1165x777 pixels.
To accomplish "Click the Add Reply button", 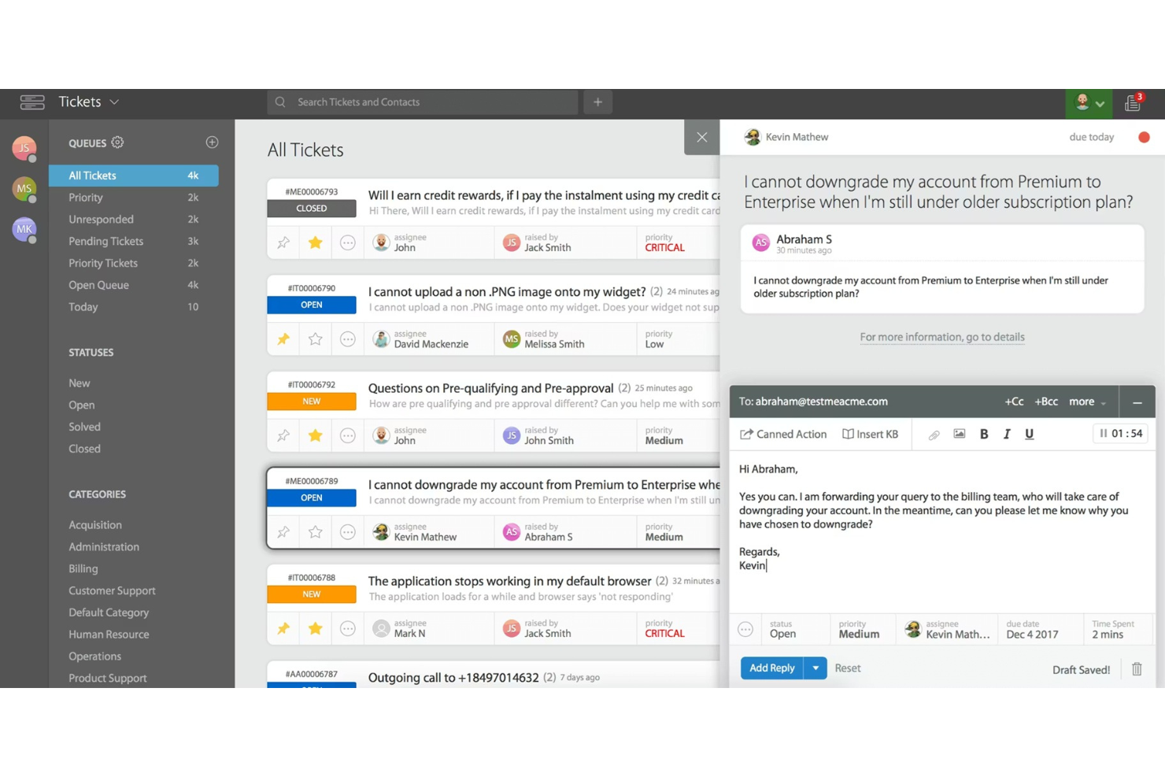I will (x=771, y=668).
